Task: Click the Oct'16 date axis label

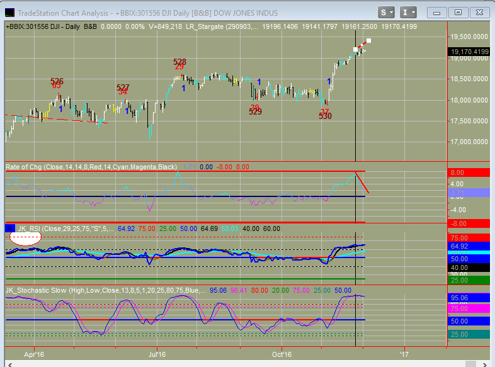Action: coord(282,354)
